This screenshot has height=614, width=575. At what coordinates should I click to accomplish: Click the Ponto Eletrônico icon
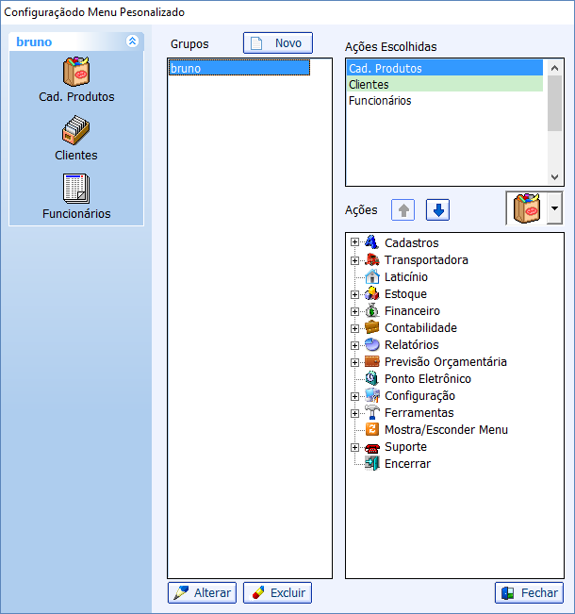tap(371, 379)
